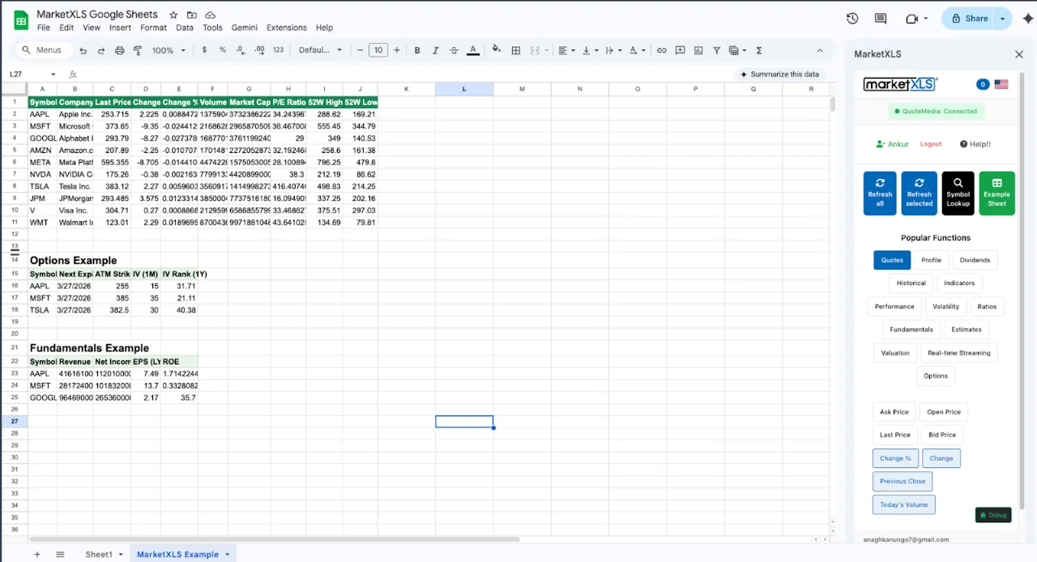The width and height of the screenshot is (1037, 562).
Task: Open the Extensions menu
Action: click(287, 28)
